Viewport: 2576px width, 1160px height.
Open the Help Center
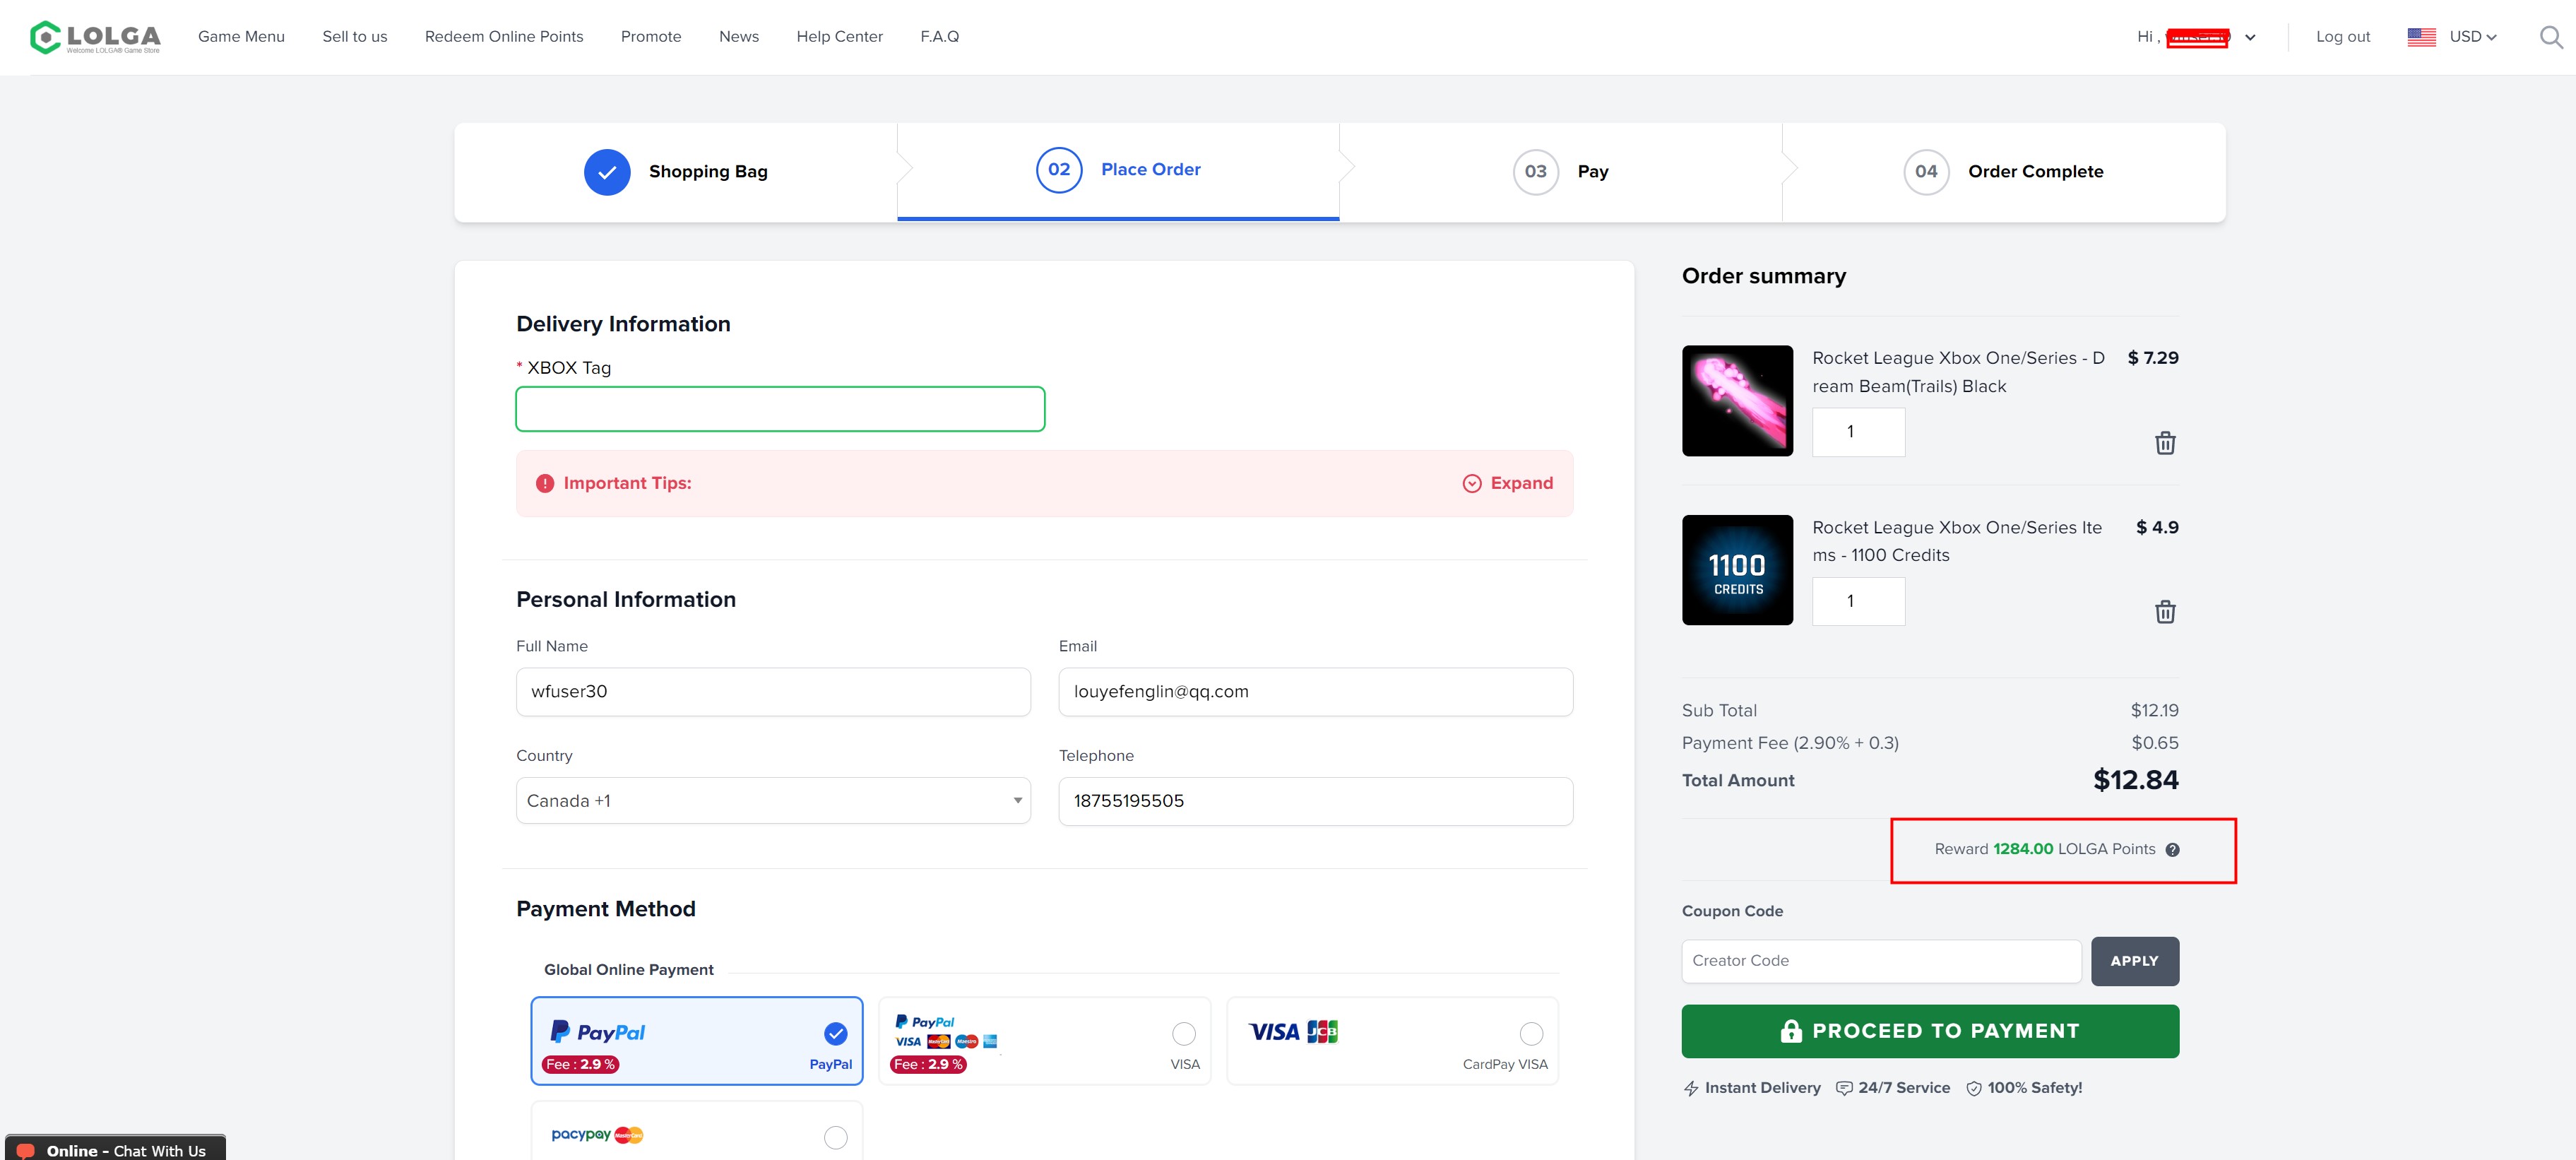[840, 37]
